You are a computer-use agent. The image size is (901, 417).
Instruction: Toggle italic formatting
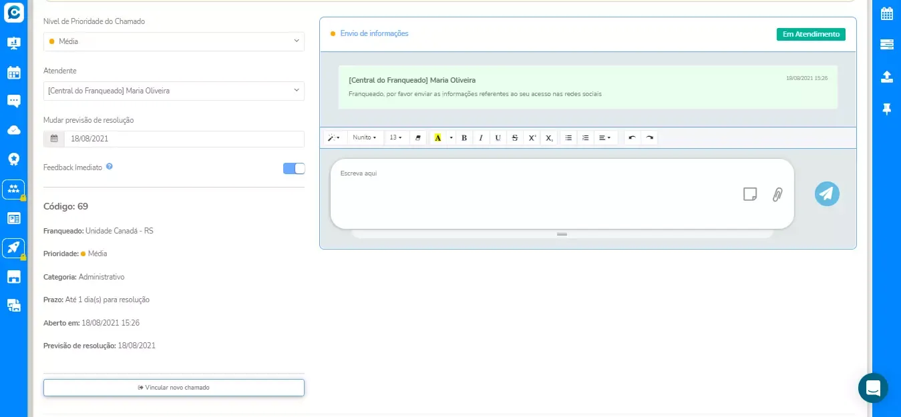[x=481, y=138]
